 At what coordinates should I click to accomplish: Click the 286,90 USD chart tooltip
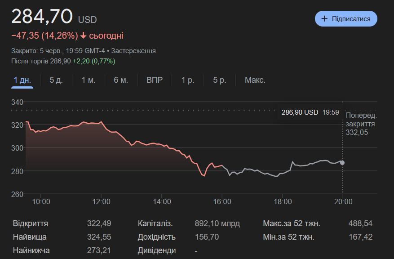[310, 112]
